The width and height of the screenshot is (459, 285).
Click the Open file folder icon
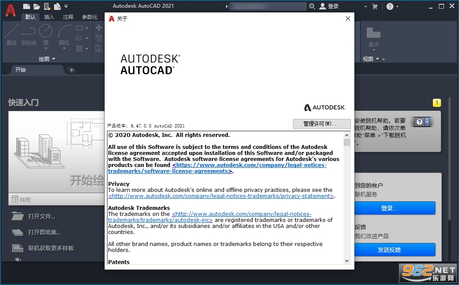click(x=36, y=6)
